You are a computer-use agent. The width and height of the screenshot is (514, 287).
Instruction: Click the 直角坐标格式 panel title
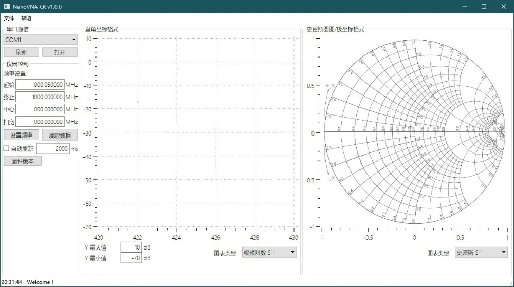click(x=102, y=29)
